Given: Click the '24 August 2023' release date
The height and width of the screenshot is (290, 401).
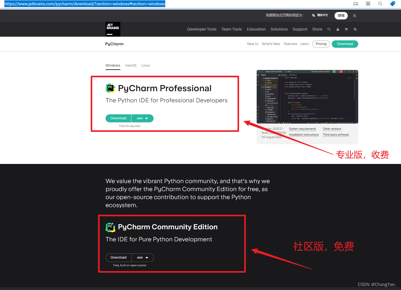Looking at the screenshot, I should point(272,137).
